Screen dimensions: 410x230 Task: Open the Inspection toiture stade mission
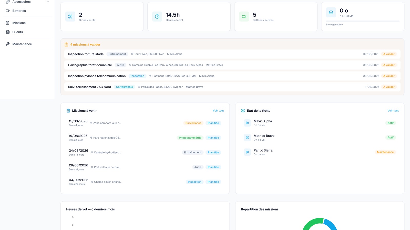coord(232,54)
